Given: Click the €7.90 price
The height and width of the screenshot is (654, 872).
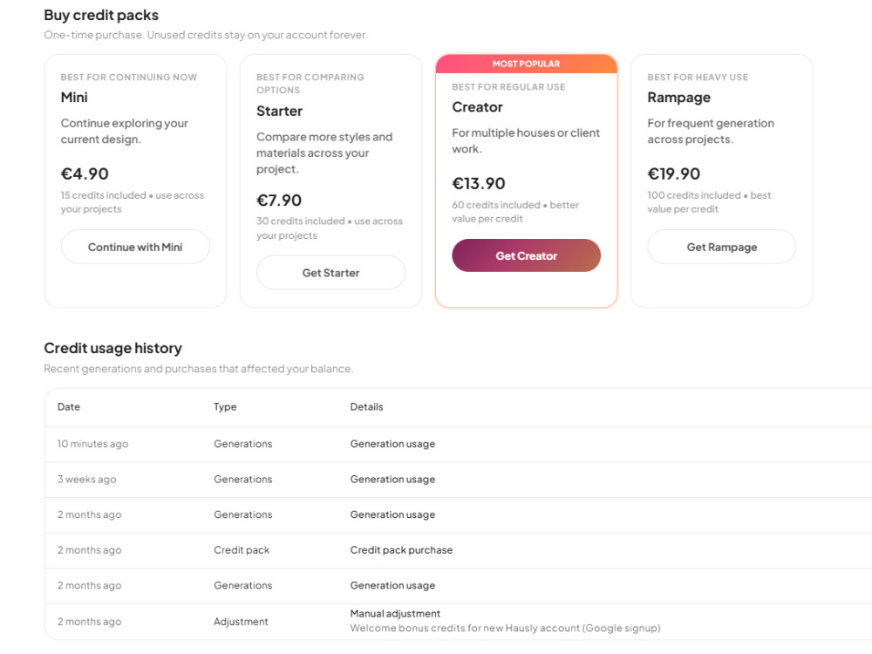Looking at the screenshot, I should point(279,201).
